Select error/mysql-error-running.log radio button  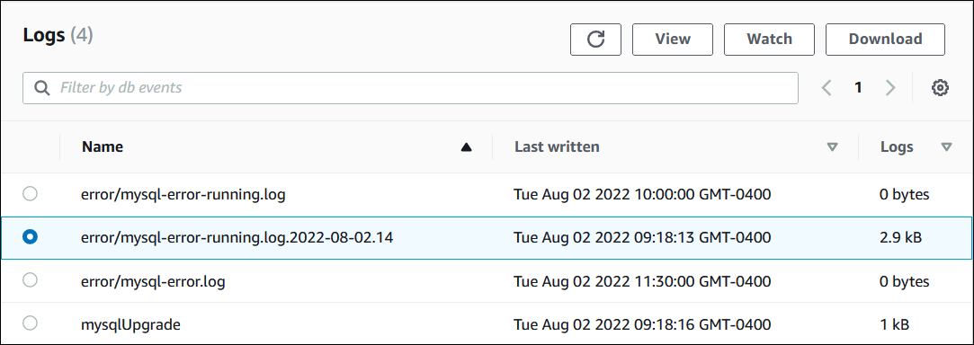(30, 194)
